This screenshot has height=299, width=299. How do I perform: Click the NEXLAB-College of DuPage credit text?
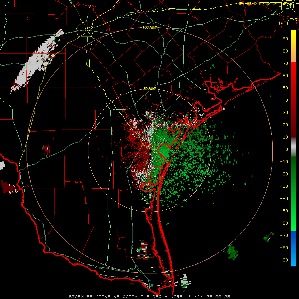267,4
